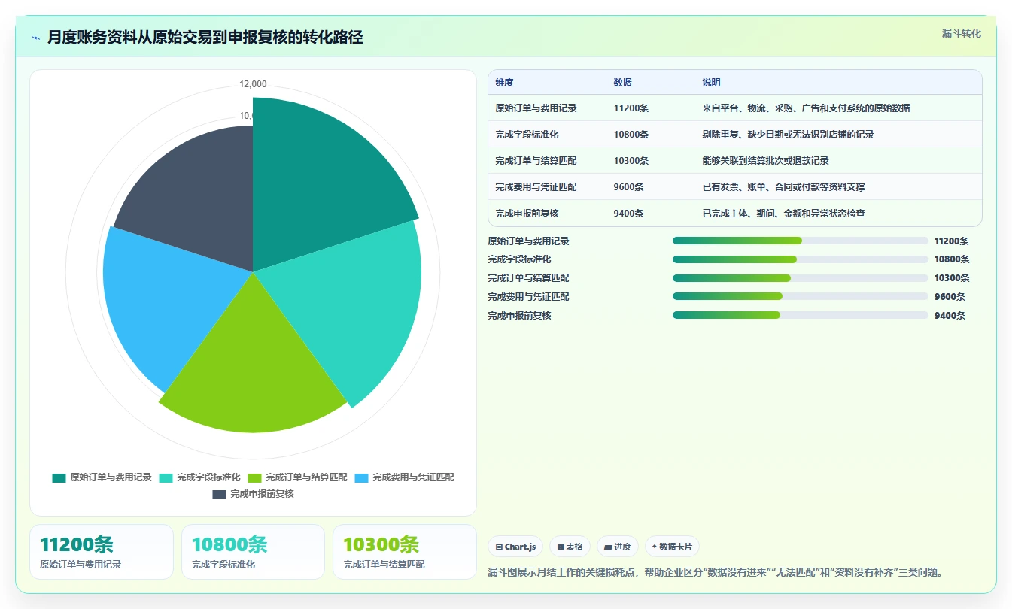The height and width of the screenshot is (609, 1012).
Task: Click the 10300条 table cell
Action: 631,161
